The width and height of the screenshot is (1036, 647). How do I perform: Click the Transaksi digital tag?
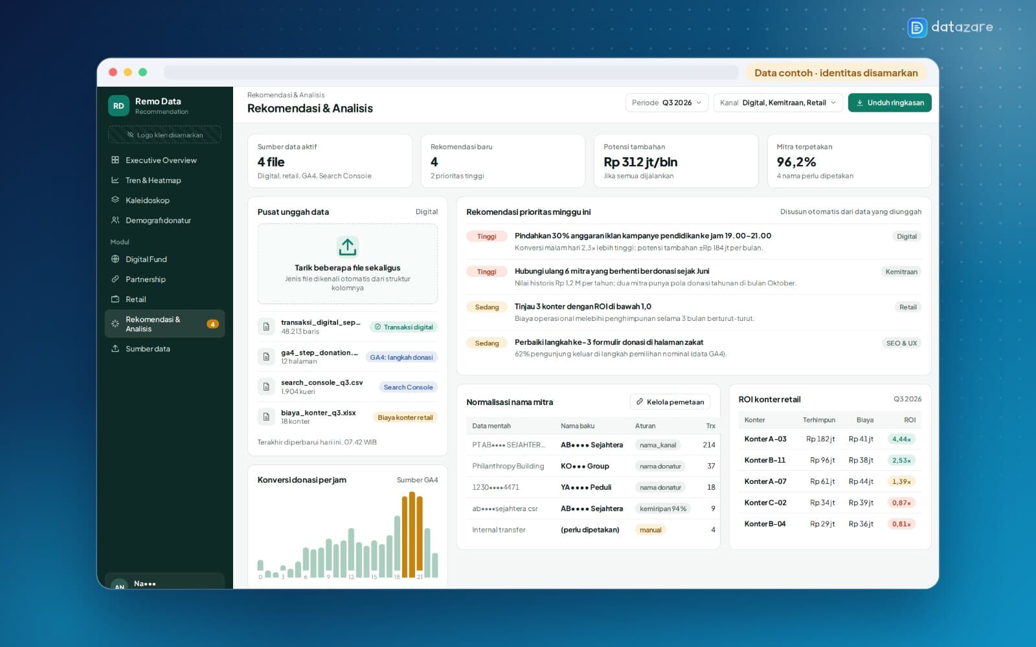point(403,327)
